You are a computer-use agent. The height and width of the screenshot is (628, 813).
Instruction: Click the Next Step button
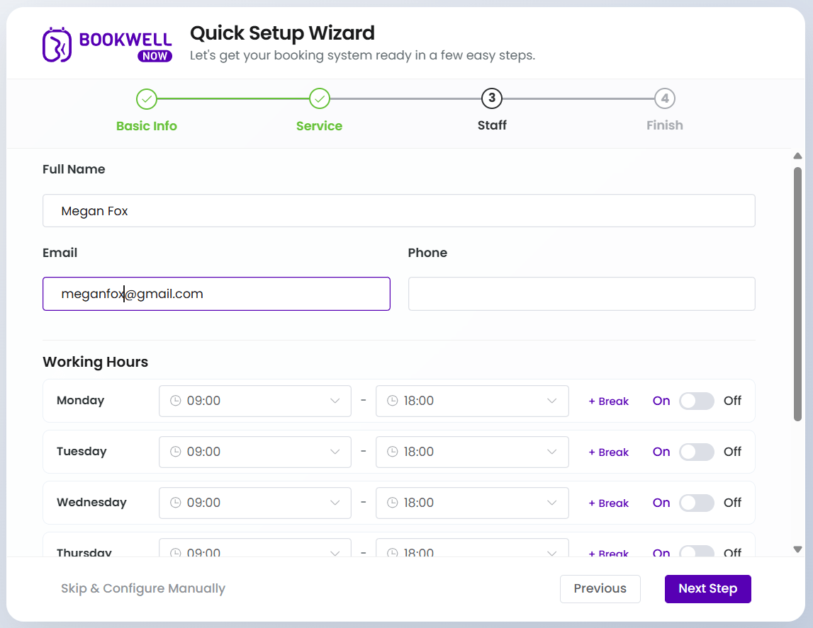[x=708, y=588]
